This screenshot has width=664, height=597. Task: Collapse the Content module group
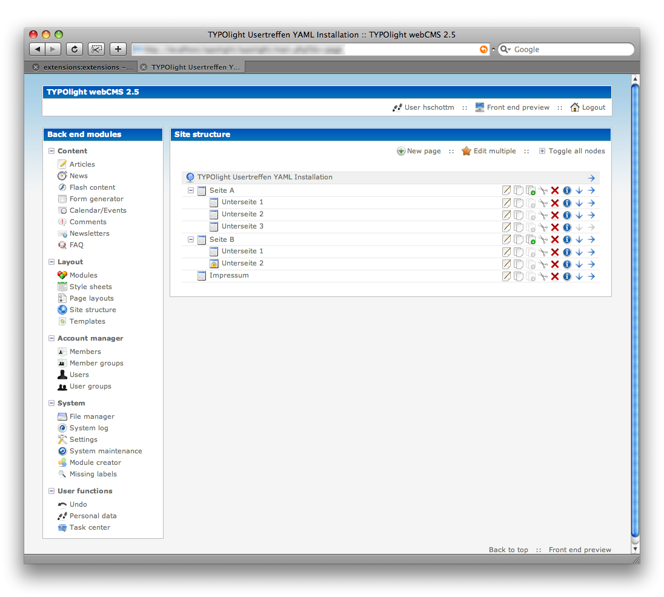51,151
